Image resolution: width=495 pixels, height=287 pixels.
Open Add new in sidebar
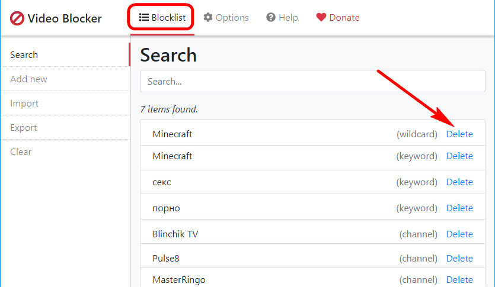65,79
